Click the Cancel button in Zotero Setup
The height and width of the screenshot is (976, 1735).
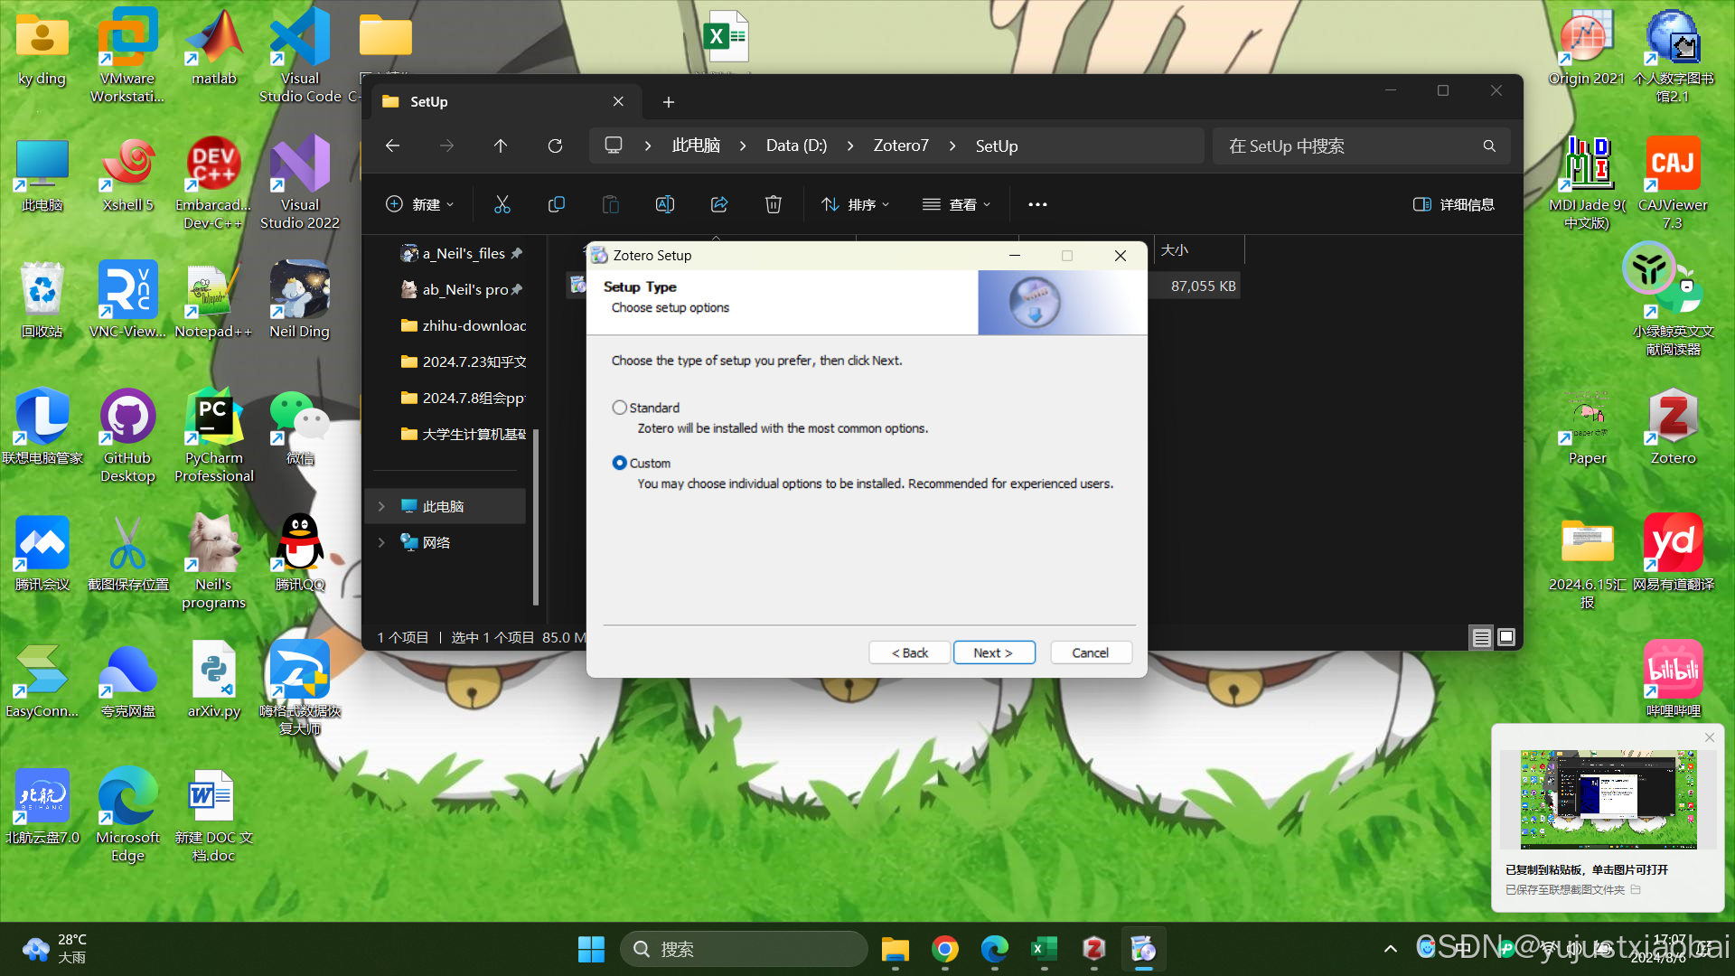pos(1090,652)
